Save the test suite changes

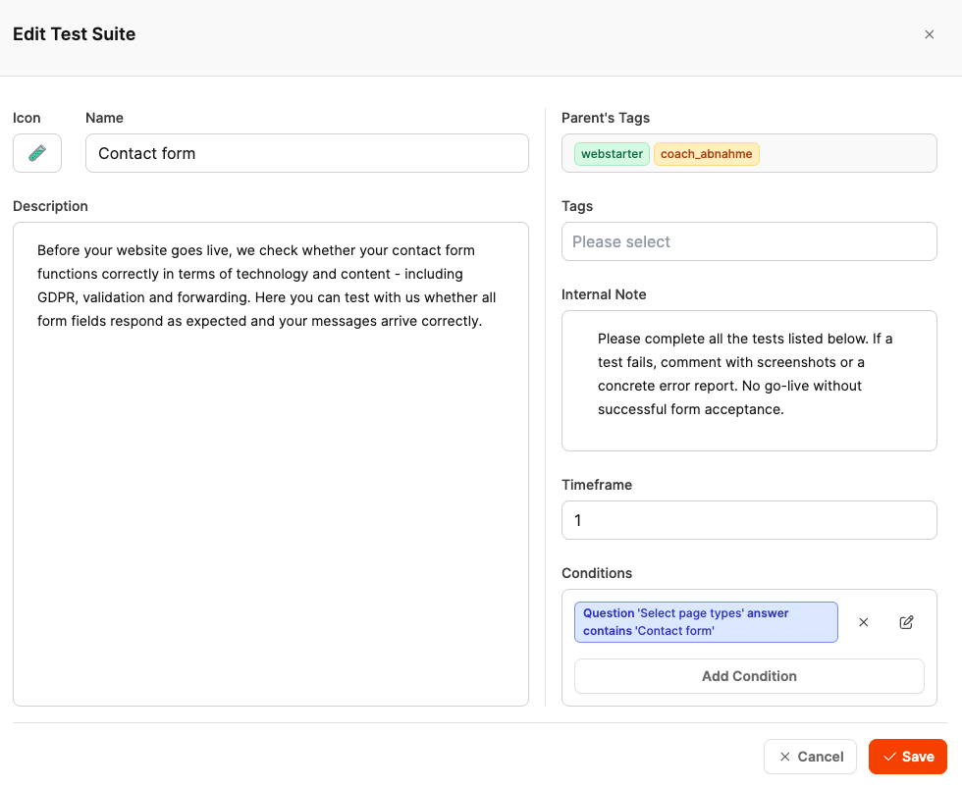click(908, 757)
